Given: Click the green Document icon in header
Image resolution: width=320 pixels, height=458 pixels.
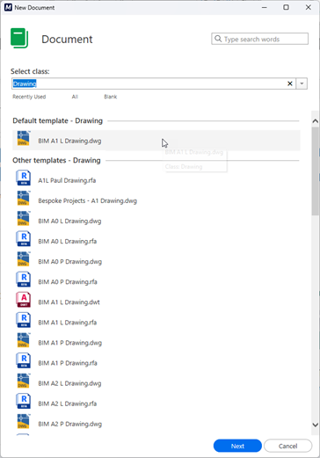Looking at the screenshot, I should (x=19, y=39).
